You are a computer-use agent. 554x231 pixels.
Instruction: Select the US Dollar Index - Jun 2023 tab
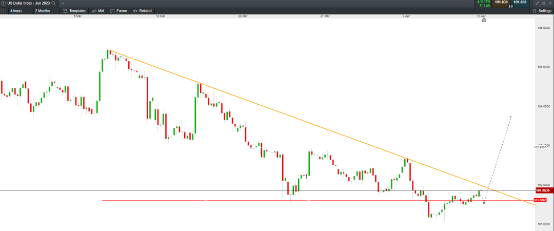tap(28, 3)
